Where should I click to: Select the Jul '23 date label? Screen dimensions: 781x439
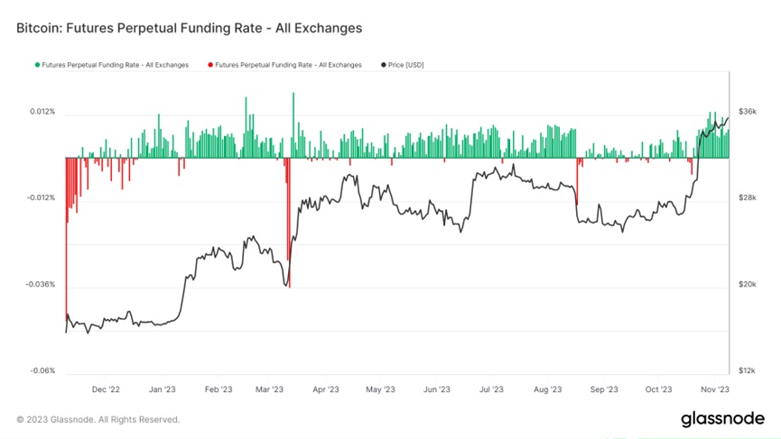click(x=491, y=389)
